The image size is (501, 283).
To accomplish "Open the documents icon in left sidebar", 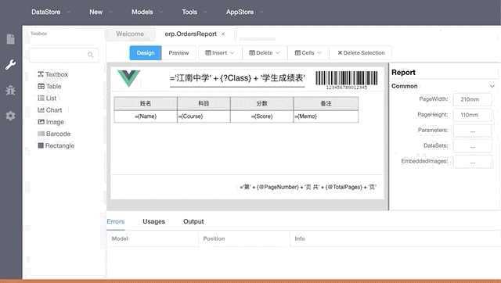I will coord(10,39).
